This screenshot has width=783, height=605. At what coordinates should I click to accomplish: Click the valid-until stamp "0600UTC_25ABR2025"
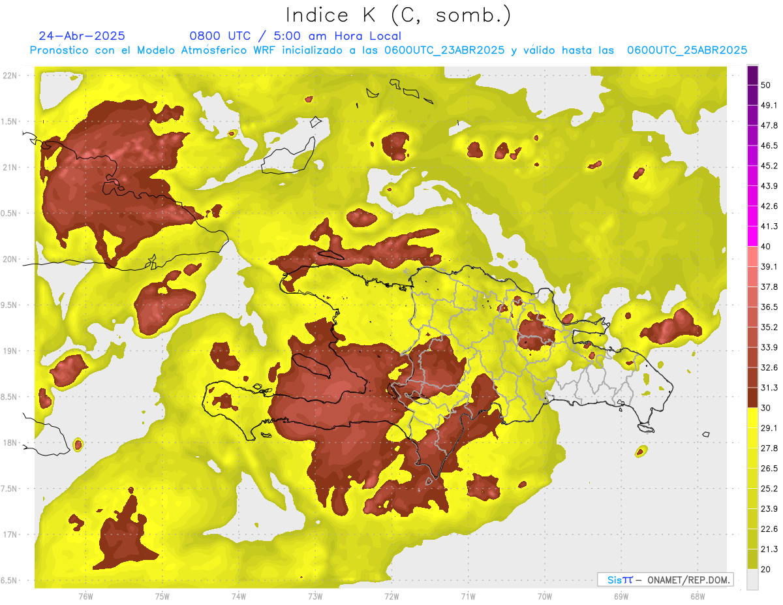[x=686, y=50]
